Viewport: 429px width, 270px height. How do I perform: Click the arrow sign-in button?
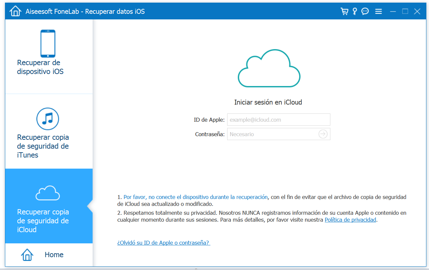[x=323, y=134]
